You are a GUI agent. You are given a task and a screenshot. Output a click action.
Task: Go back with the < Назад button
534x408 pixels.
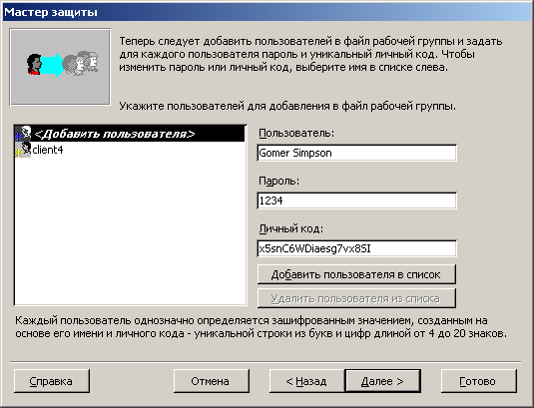(x=306, y=381)
